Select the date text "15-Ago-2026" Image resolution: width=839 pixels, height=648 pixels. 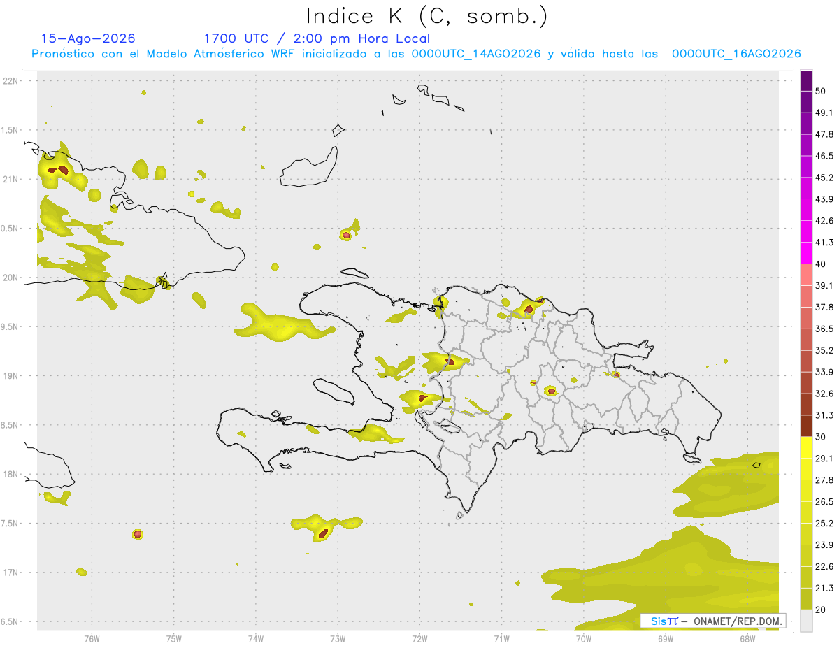(88, 38)
